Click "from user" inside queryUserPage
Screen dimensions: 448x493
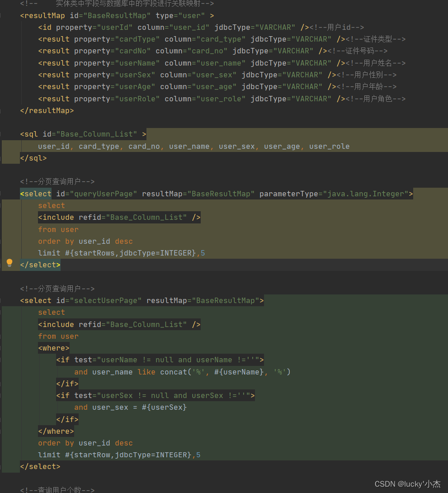click(58, 230)
